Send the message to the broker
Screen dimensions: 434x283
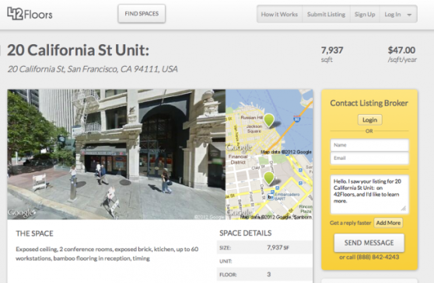pos(369,243)
